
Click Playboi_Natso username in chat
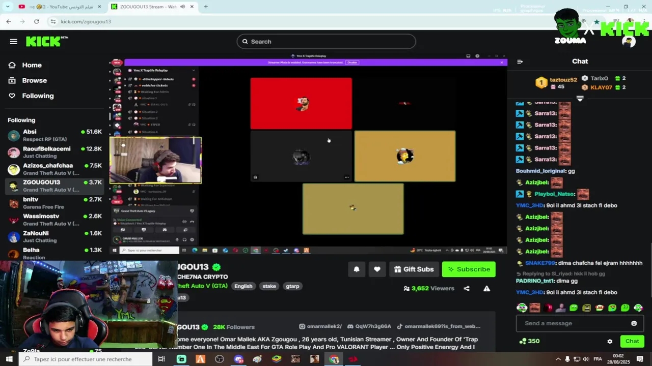555,194
